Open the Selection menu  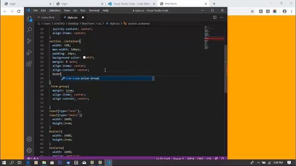click(55, 10)
